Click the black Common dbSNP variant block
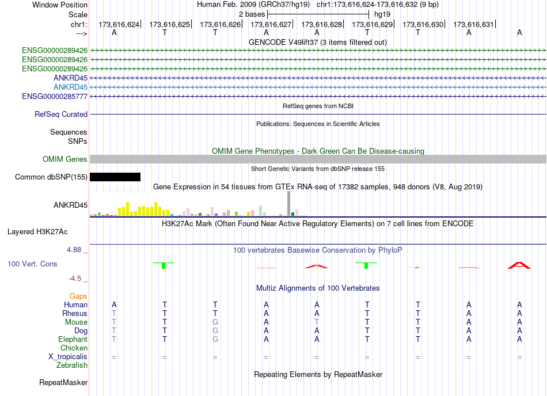The width and height of the screenshot is (547, 396). point(115,177)
